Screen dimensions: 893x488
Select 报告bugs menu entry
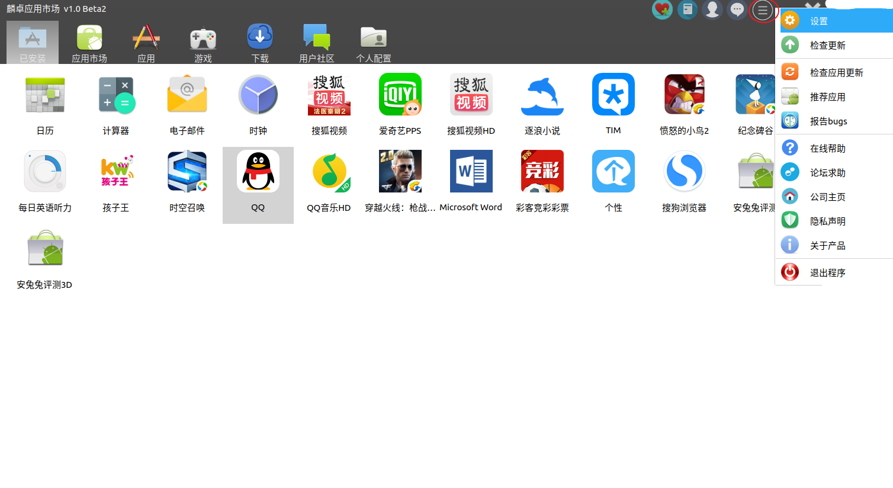coord(834,121)
